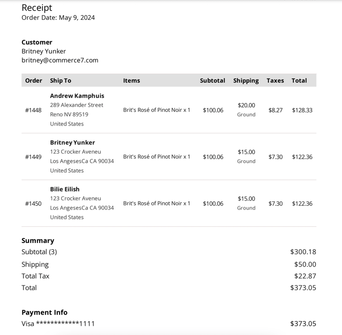The width and height of the screenshot is (342, 335).
Task: Click the Ship To column header
Action: click(x=61, y=81)
